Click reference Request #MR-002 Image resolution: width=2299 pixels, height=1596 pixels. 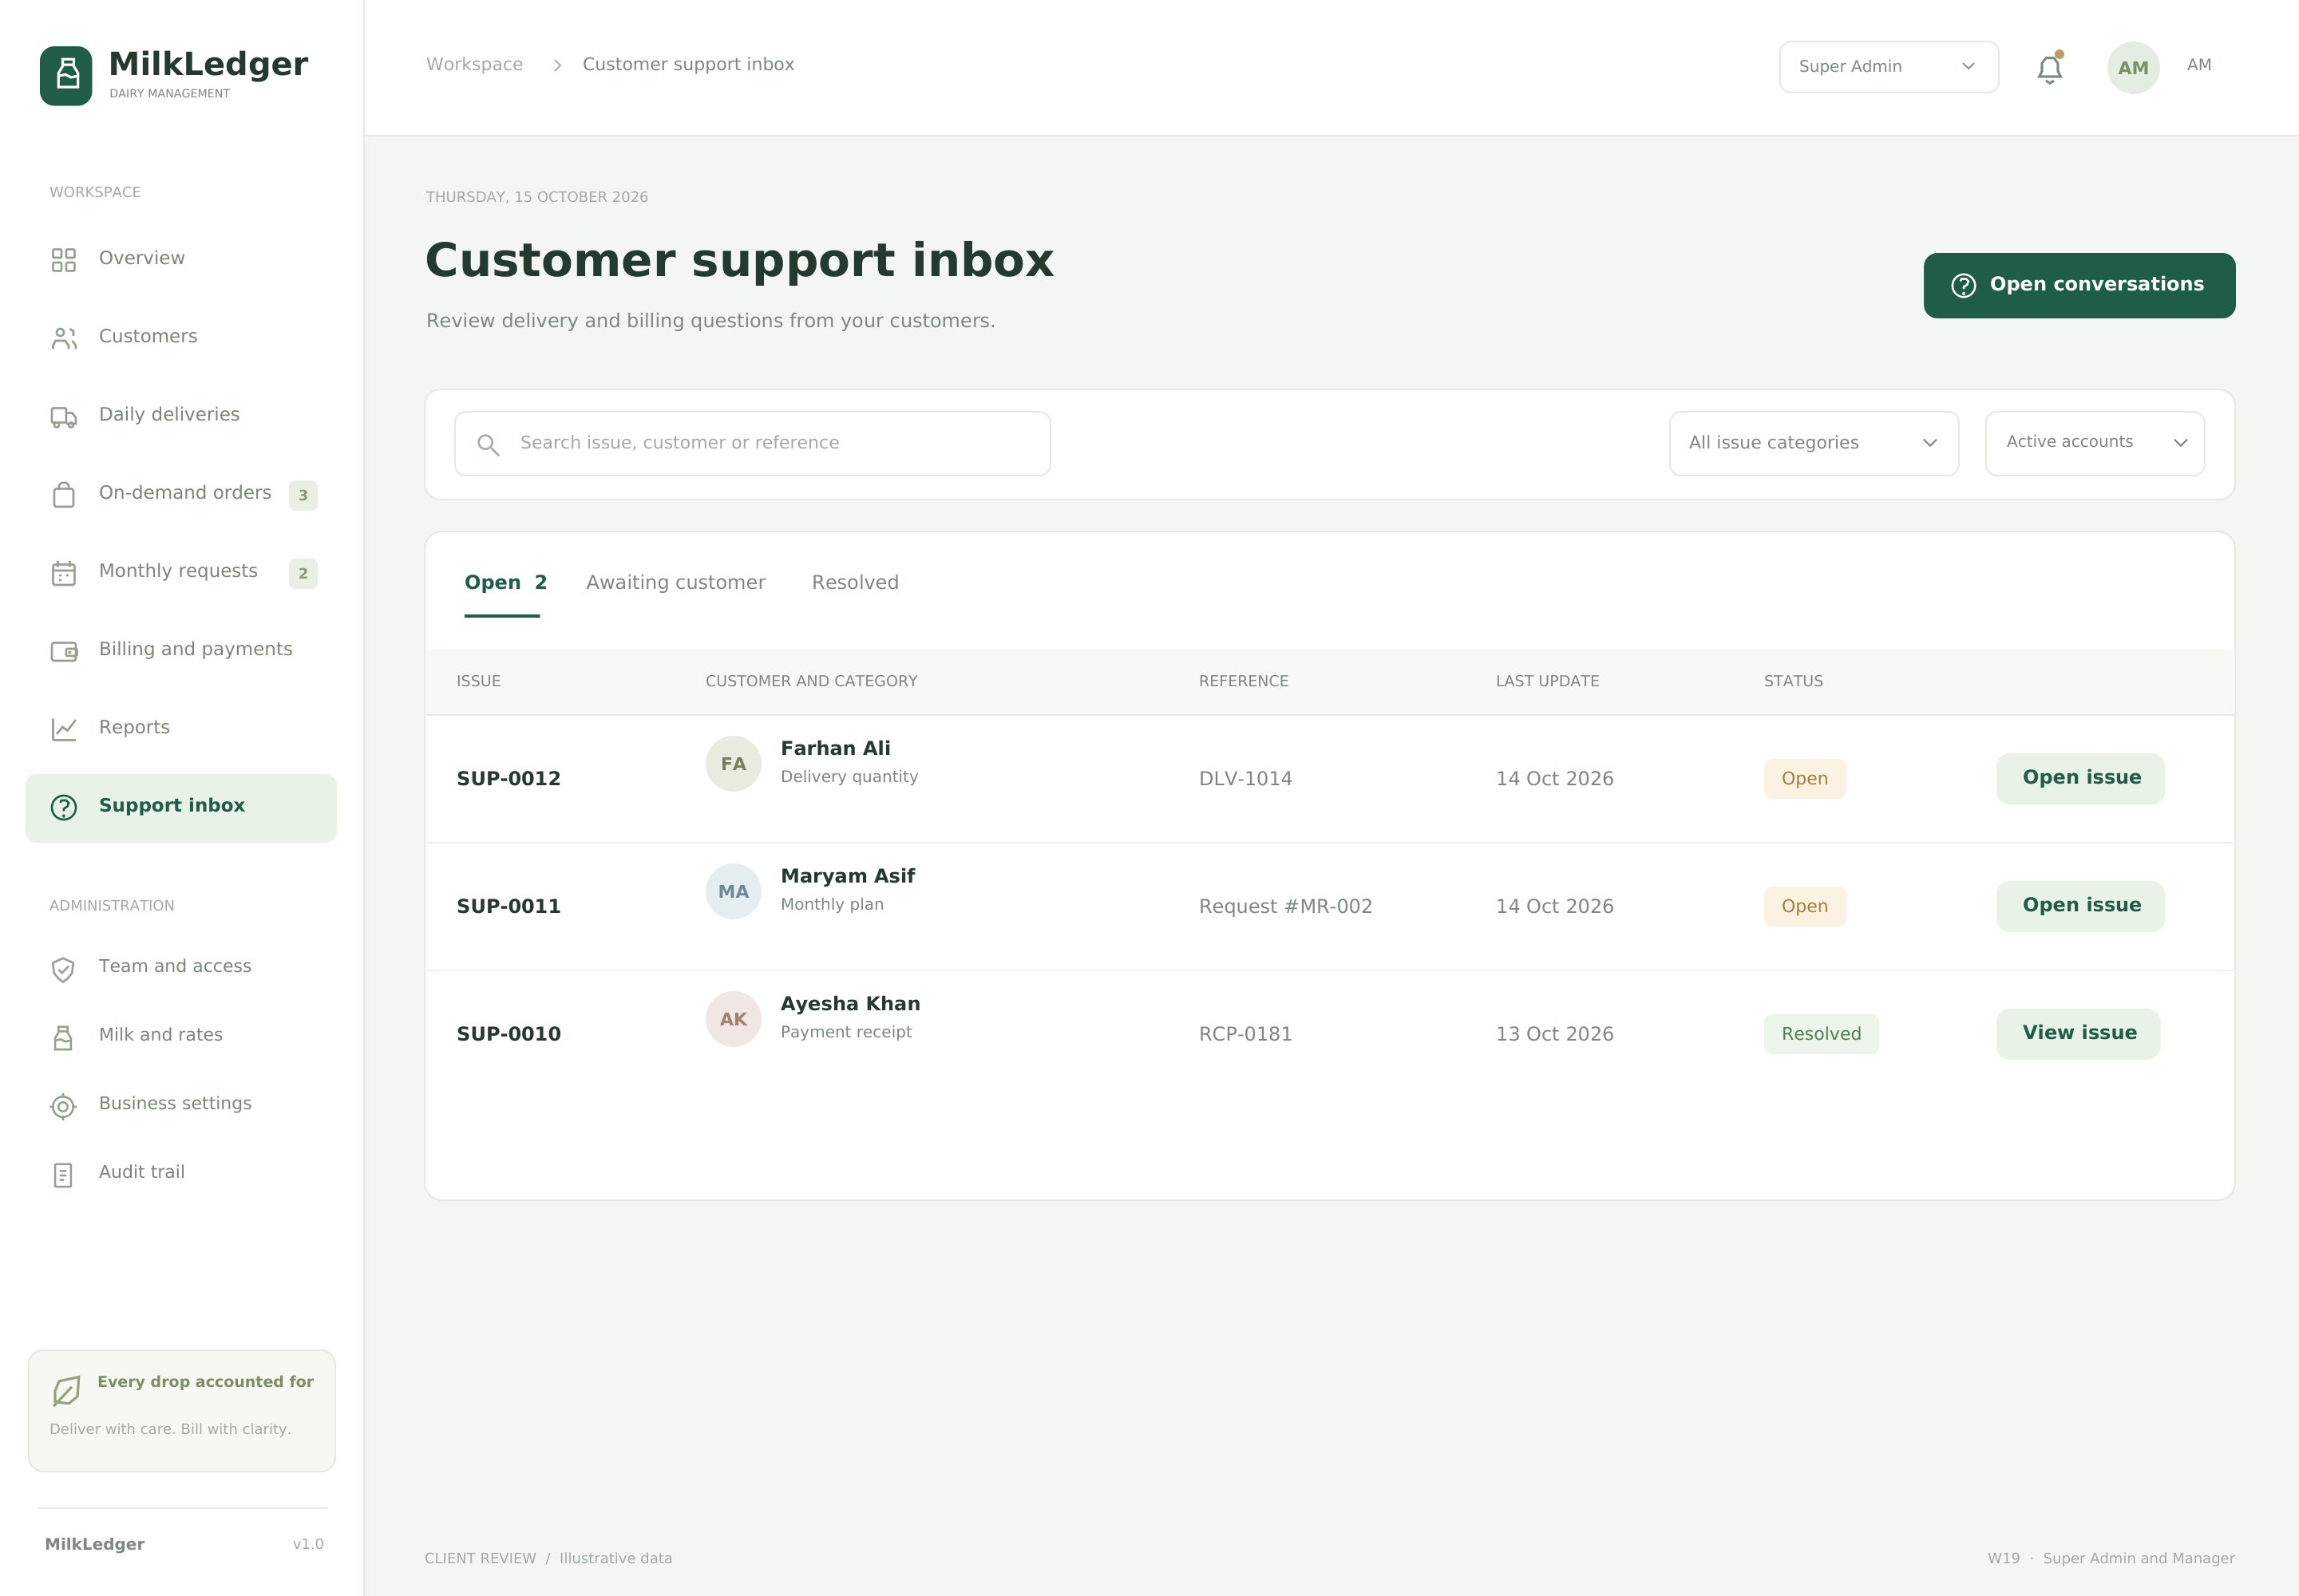pos(1285,907)
